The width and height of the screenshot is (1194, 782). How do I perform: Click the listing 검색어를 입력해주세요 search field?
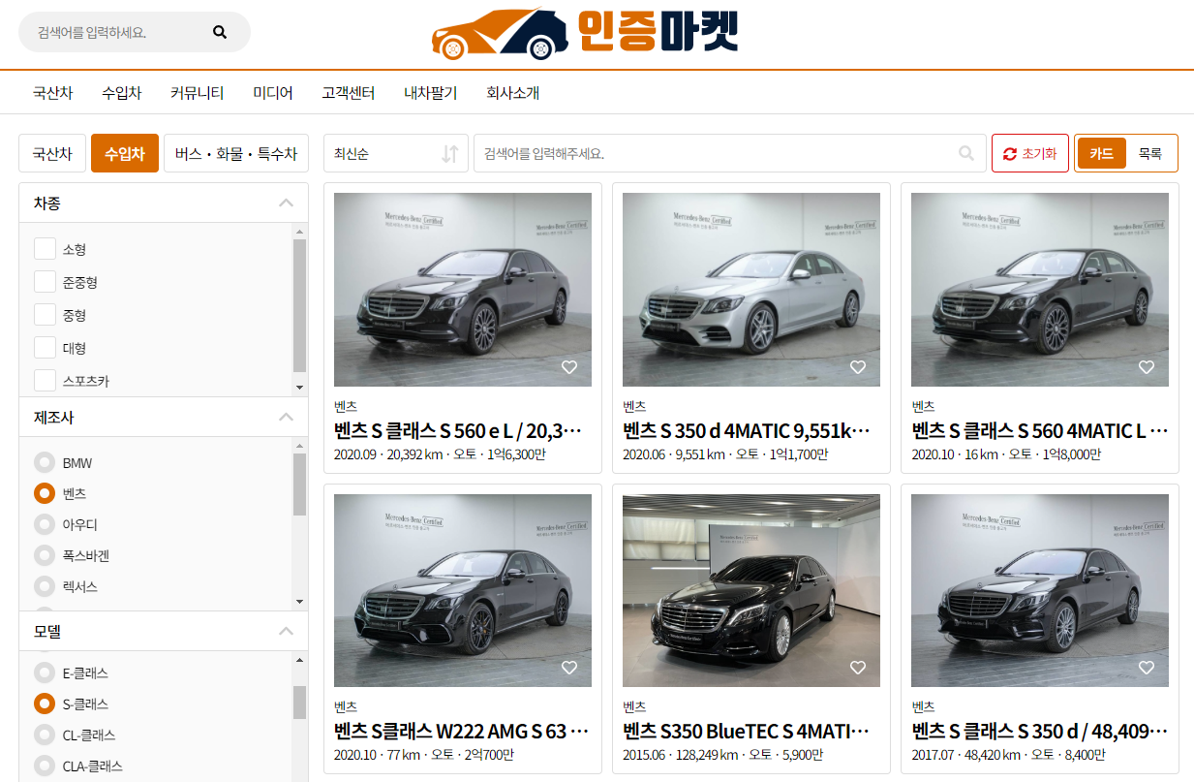point(730,153)
